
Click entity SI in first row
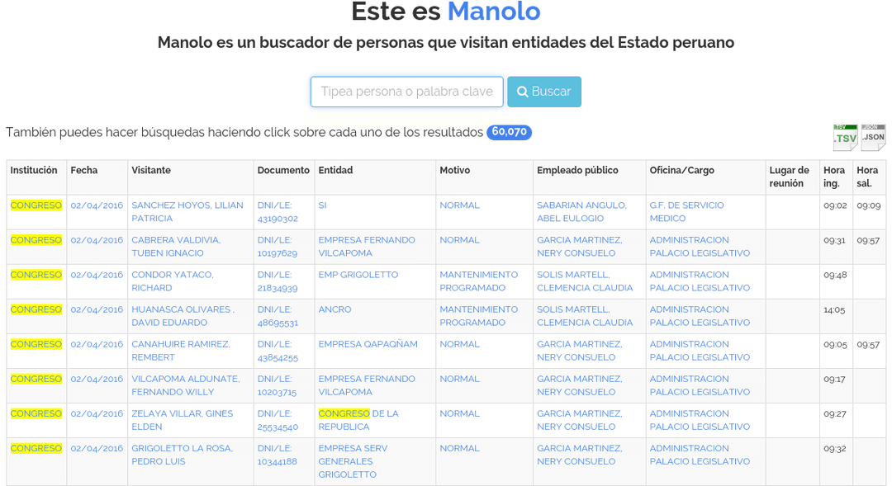point(323,205)
